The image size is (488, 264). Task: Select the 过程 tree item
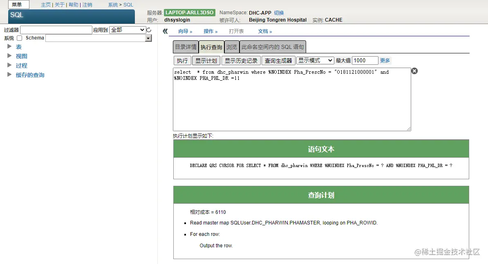pos(22,66)
